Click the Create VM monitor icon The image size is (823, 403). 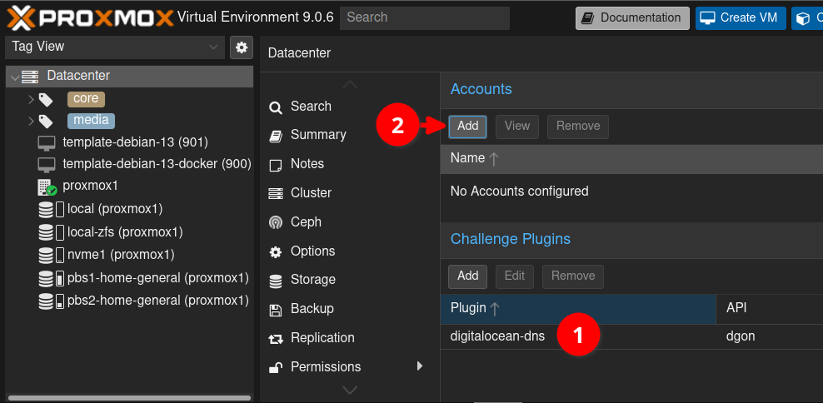[x=707, y=18]
